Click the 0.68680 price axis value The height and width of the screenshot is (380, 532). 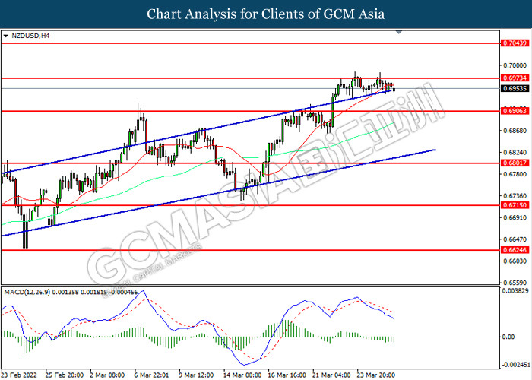click(515, 131)
